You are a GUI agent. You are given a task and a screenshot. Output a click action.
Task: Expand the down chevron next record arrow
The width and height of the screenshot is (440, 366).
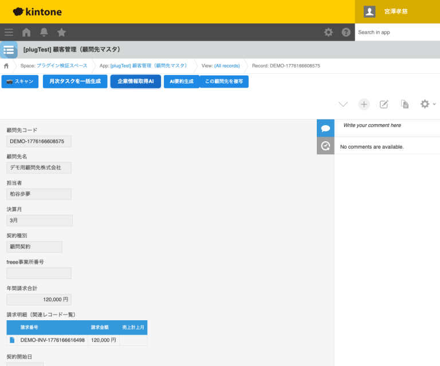[x=343, y=104]
